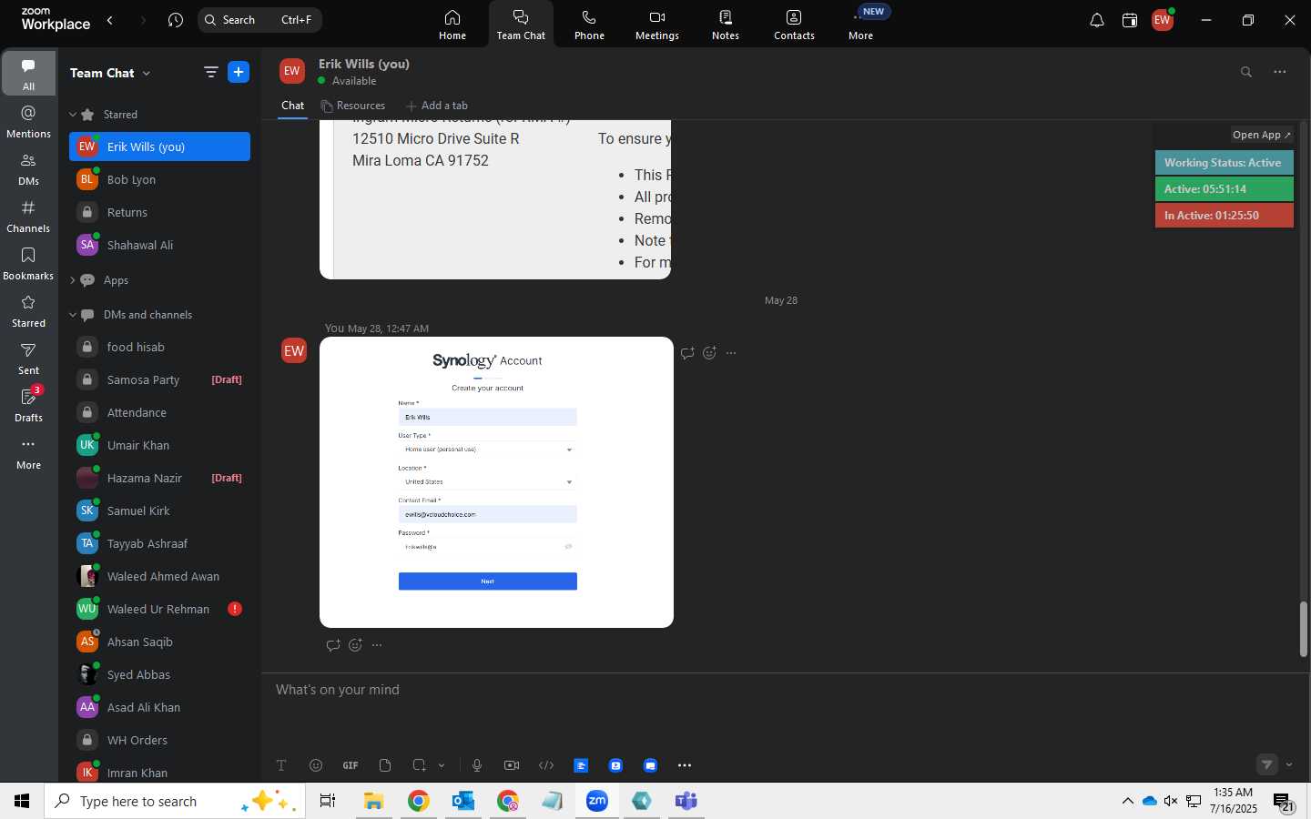
Task: Open Starred in the left sidebar
Action: [x=28, y=311]
